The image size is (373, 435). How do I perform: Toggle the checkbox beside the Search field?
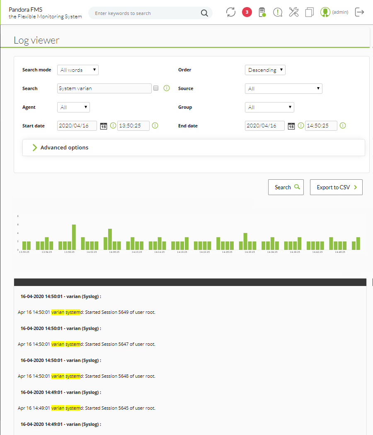coord(156,88)
